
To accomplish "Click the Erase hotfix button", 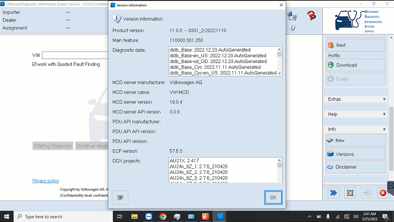I will click(356, 79).
